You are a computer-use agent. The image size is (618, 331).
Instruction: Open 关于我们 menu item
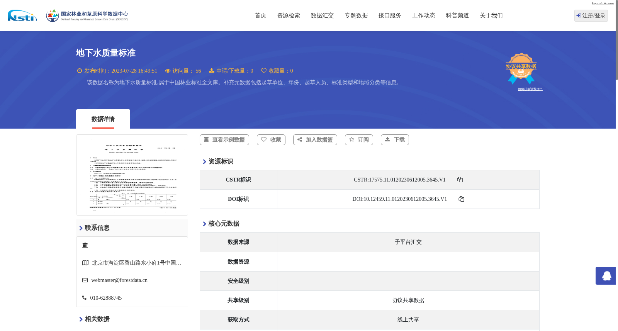pos(491,15)
